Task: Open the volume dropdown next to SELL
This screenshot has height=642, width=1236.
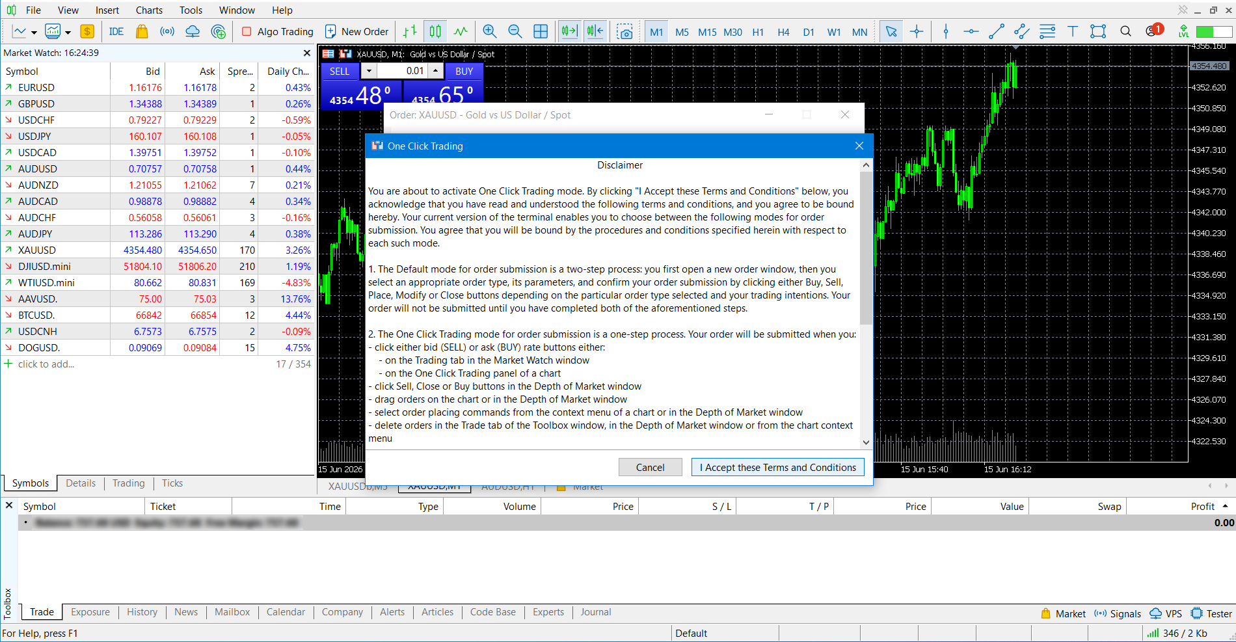Action: coord(369,71)
